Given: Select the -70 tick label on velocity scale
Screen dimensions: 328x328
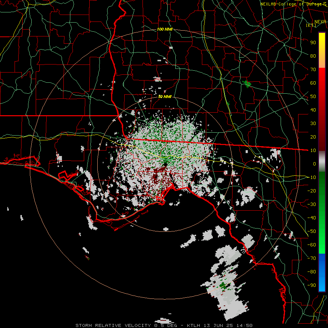Looking at the screenshot, I should pyautogui.click(x=312, y=258).
